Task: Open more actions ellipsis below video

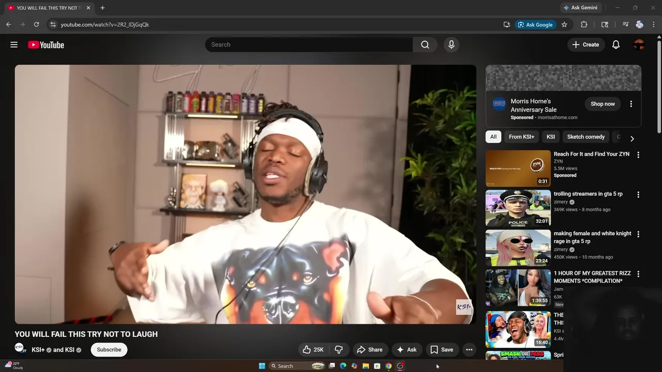Action: click(469, 350)
